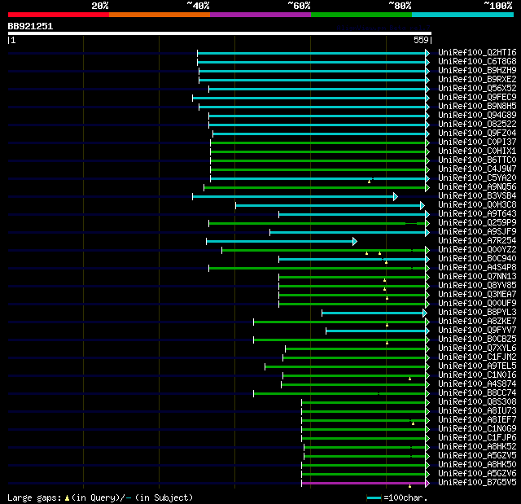Screen dimensions: 521x504
Task: Select the UniRef100_C4J9W7 entry
Action: click(477, 169)
